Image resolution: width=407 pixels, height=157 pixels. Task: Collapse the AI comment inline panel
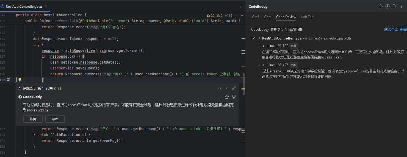(x=234, y=88)
